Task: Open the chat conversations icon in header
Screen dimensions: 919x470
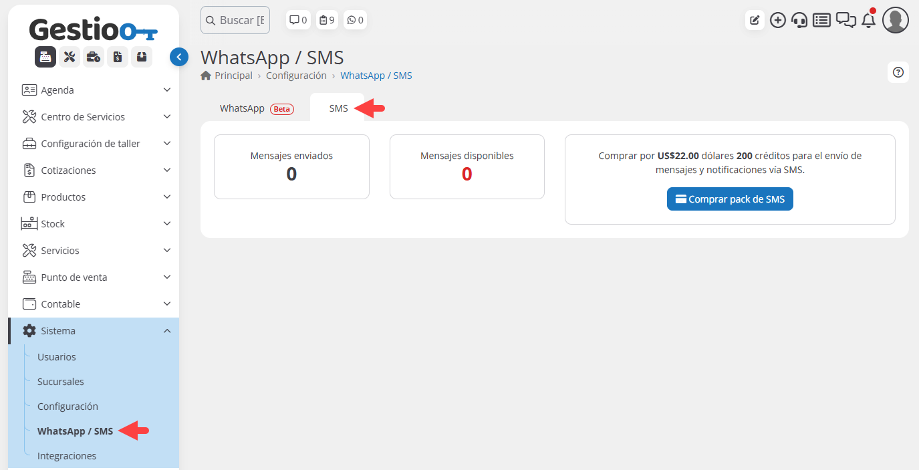Action: click(846, 20)
